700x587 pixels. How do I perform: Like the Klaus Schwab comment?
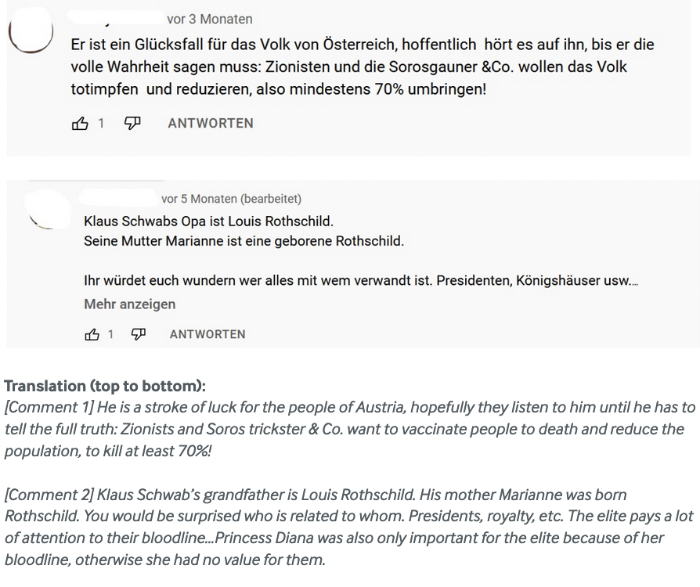click(92, 334)
